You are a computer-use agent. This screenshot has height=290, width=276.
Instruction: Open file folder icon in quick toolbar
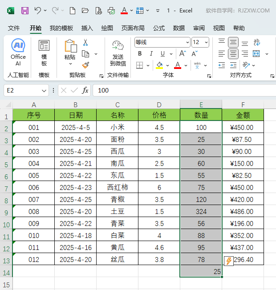coord(85,11)
